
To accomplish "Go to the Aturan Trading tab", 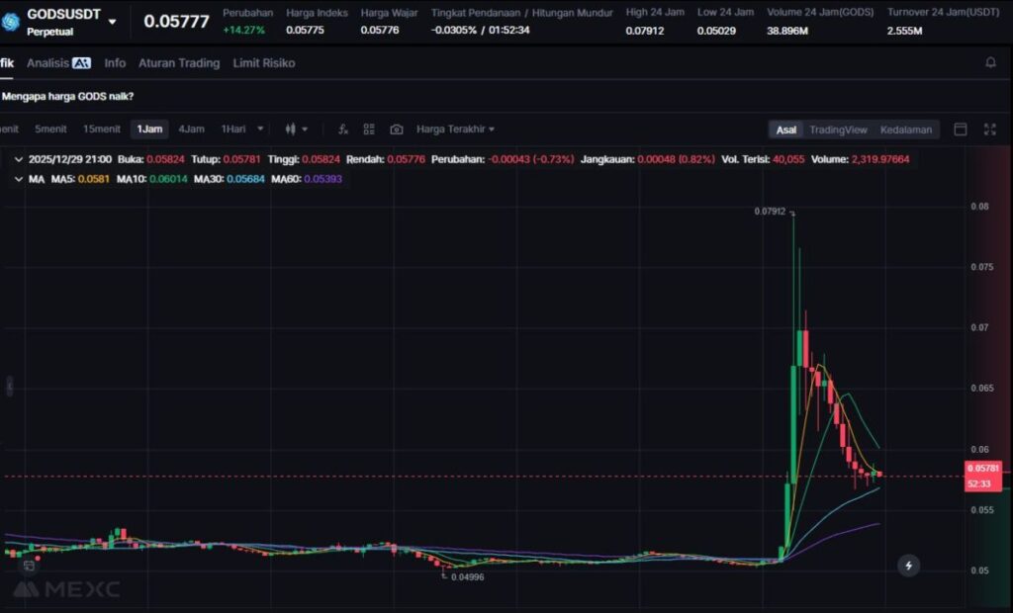I will click(x=179, y=63).
